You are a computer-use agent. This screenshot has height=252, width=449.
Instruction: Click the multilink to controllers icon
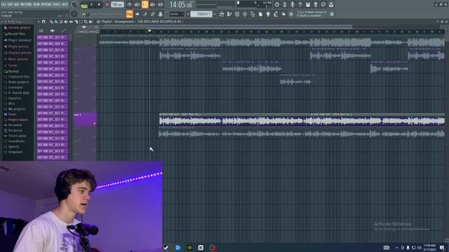coord(161,14)
